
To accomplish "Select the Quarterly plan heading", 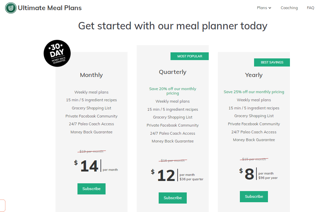I will point(173,72).
